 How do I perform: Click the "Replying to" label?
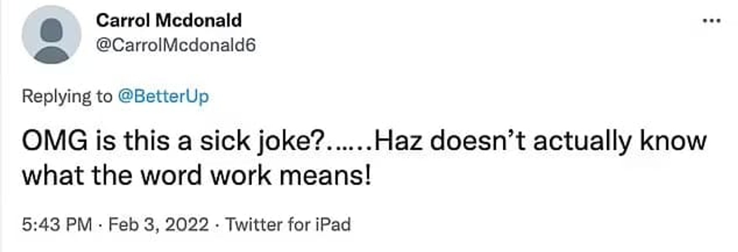[x=67, y=96]
